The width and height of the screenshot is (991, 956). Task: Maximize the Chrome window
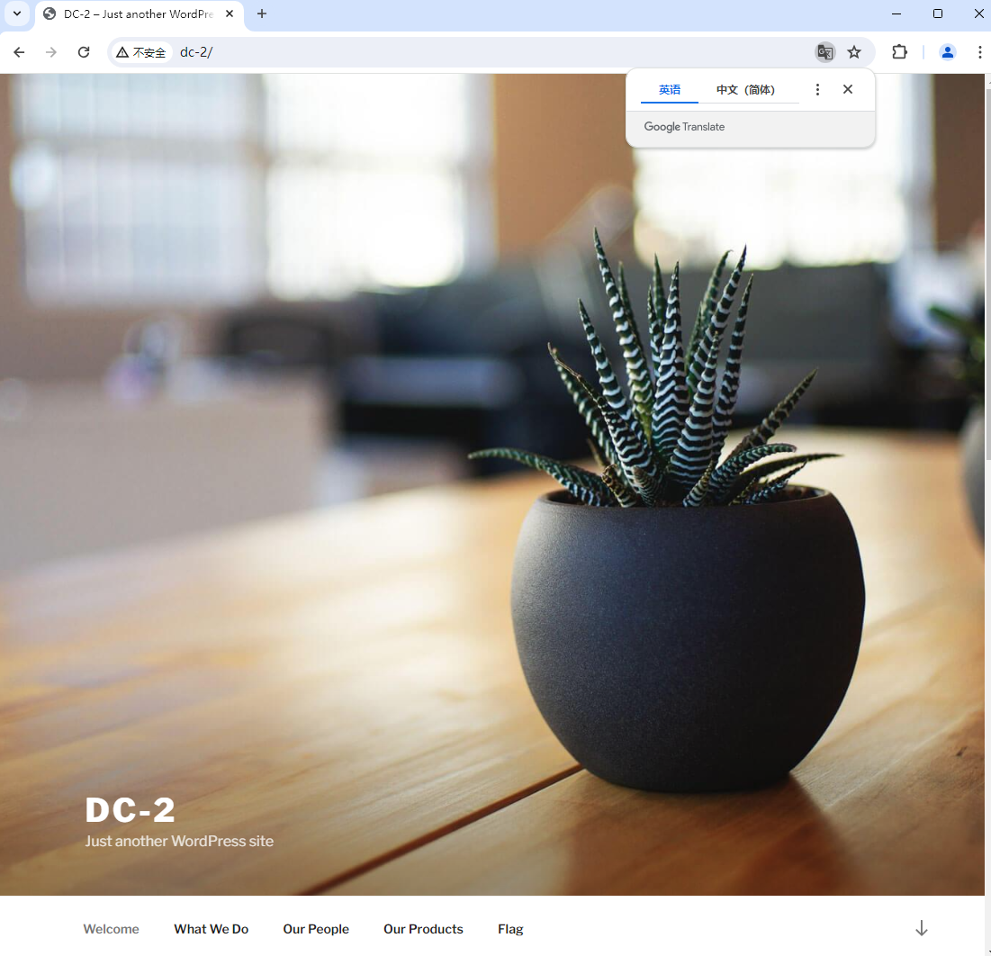[x=938, y=14]
